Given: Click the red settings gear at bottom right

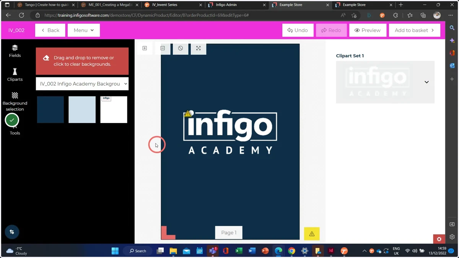Looking at the screenshot, I should (439, 239).
